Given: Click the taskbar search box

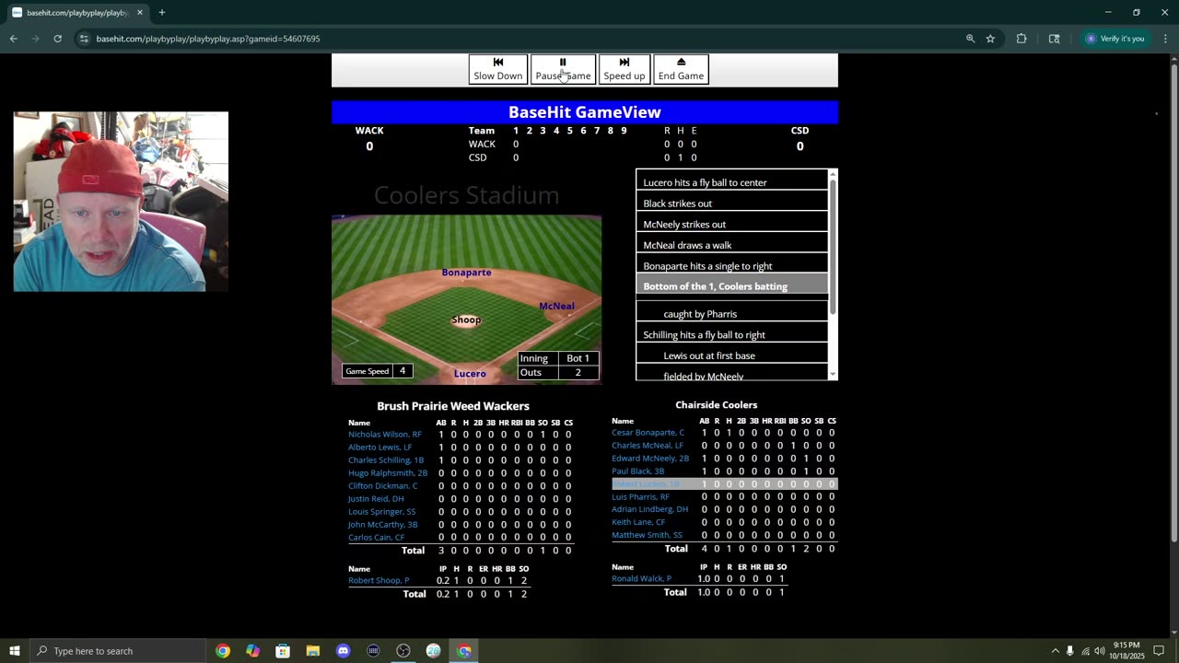Looking at the screenshot, I should click(x=118, y=651).
